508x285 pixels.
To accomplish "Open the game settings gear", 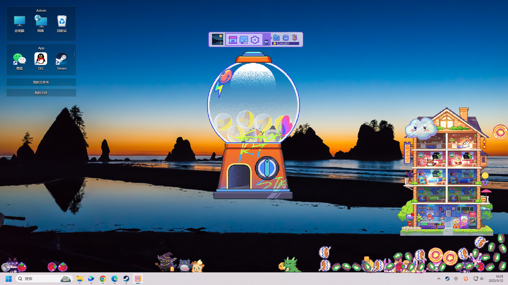I will pos(255,40).
